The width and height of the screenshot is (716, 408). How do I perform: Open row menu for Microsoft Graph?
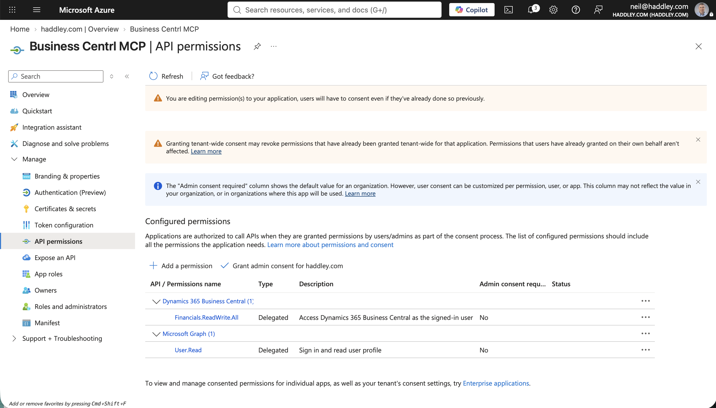click(x=646, y=333)
